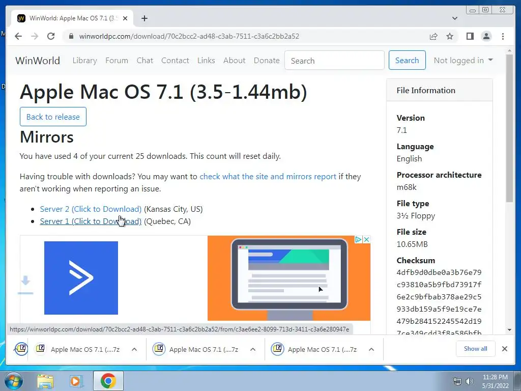Download from Server 1 Quebec
Image resolution: width=521 pixels, height=391 pixels.
click(x=91, y=221)
